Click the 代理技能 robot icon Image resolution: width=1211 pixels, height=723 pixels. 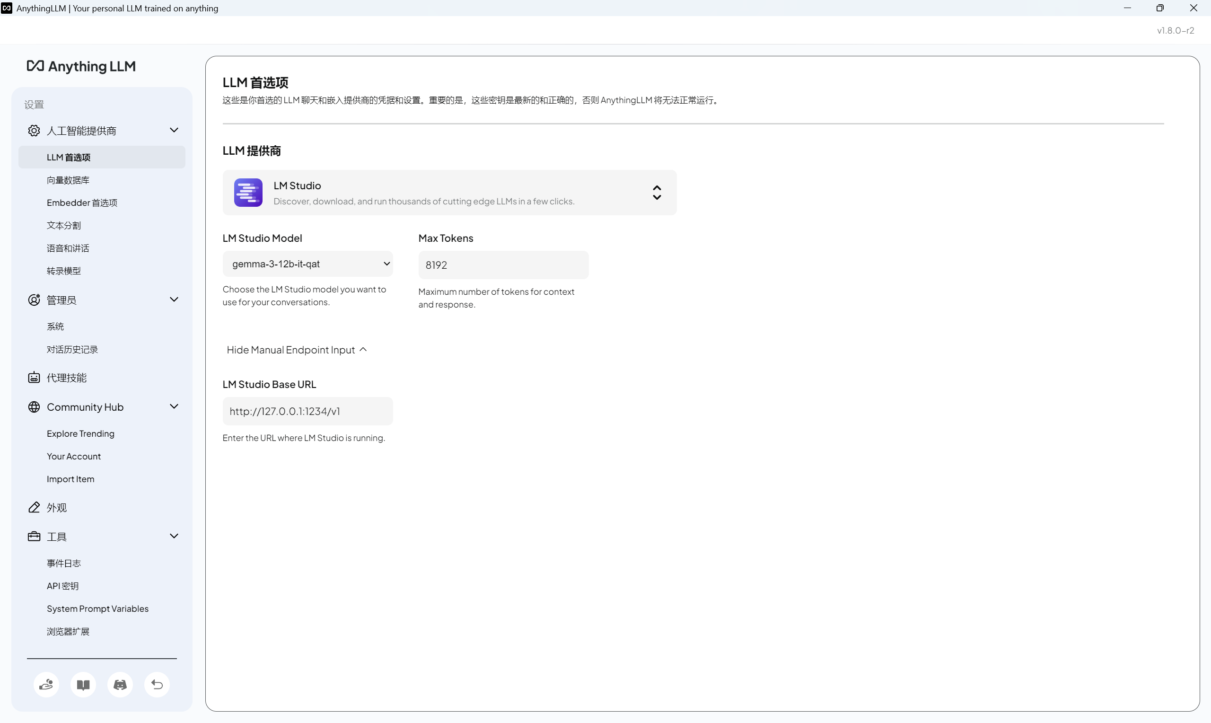(x=34, y=378)
